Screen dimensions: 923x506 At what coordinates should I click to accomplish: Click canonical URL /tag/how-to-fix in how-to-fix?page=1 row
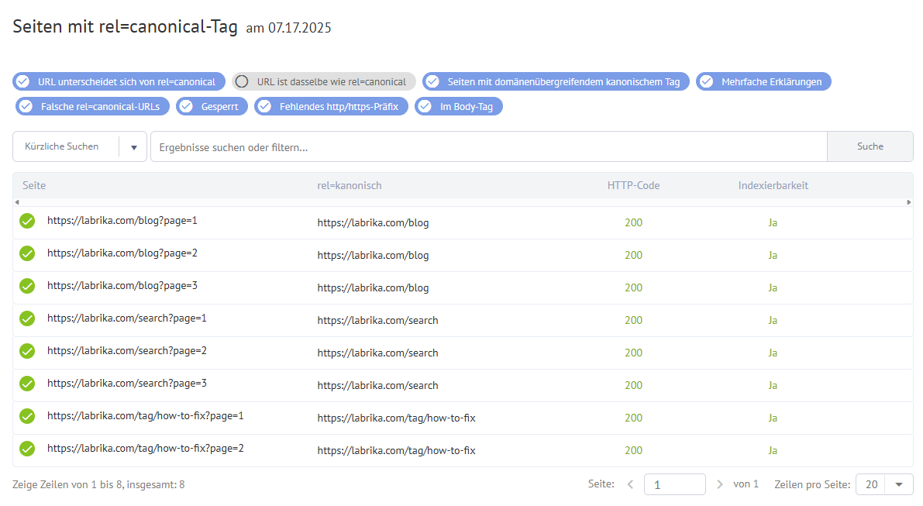coord(396,418)
